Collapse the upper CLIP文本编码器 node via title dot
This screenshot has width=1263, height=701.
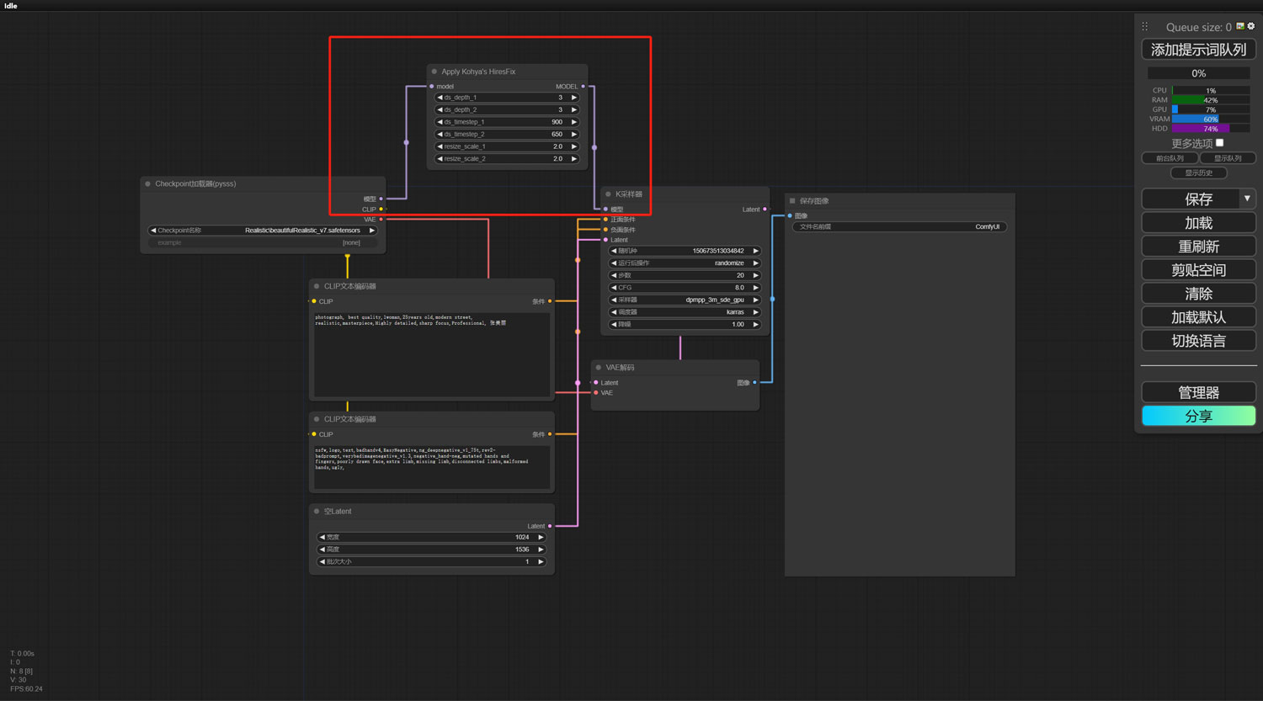point(317,287)
